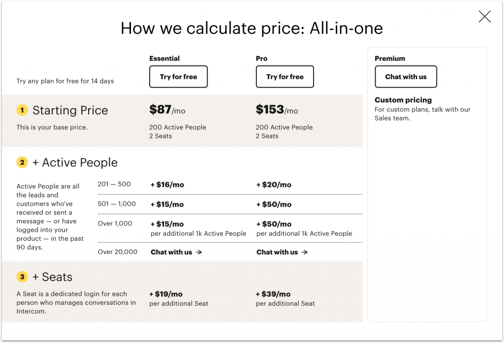Select Chat with us for Pro over 20,000
504x343 pixels.
pyautogui.click(x=277, y=252)
